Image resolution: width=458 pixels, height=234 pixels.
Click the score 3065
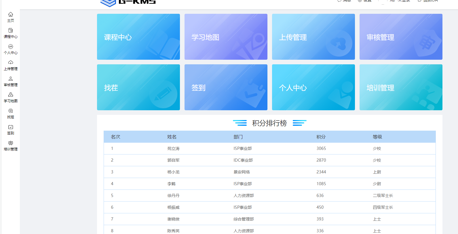pos(321,148)
